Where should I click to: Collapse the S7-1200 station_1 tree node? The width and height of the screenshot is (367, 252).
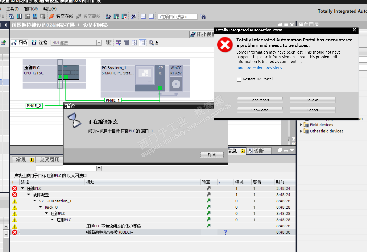click(35, 201)
